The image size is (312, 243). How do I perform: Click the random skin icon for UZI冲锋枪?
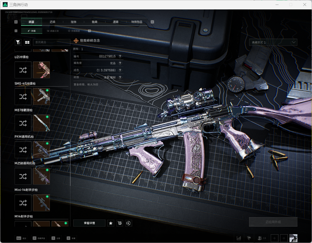click(x=23, y=70)
